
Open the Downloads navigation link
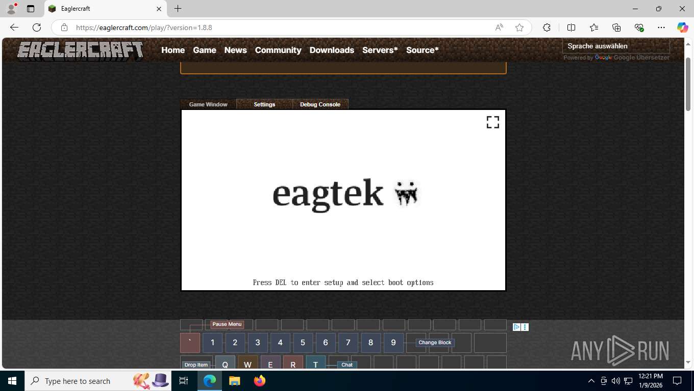point(332,50)
